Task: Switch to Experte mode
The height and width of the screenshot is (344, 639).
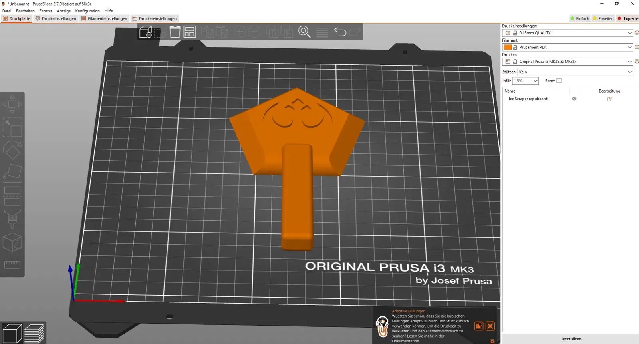Action: (628, 18)
